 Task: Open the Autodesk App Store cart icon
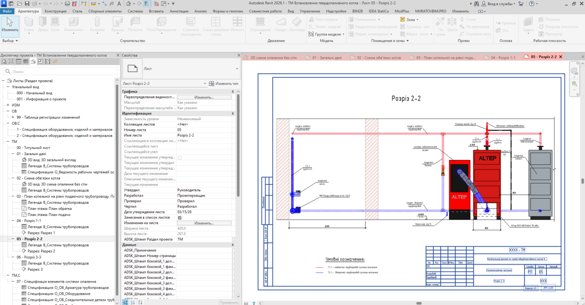[521, 4]
